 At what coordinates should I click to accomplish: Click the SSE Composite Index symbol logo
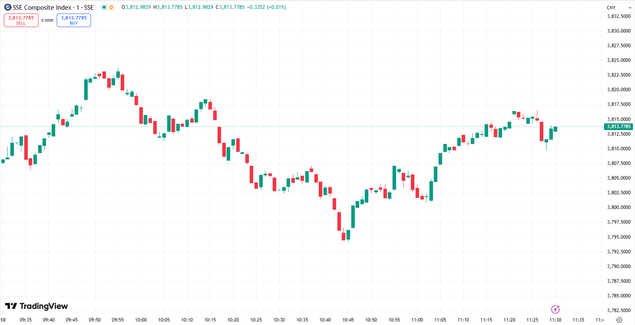tap(8, 7)
